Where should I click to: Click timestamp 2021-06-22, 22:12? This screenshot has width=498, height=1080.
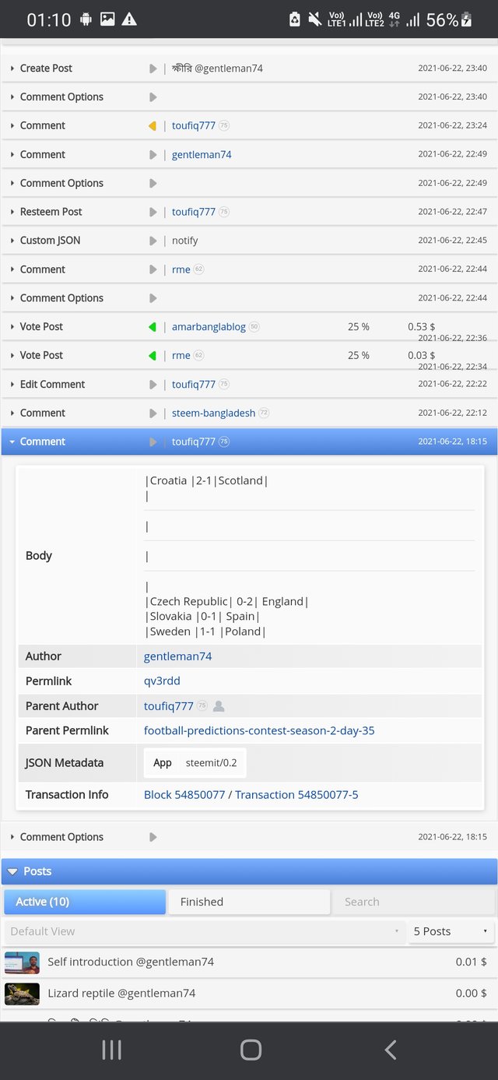point(453,413)
